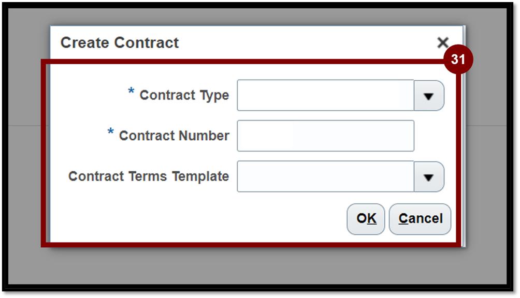The height and width of the screenshot is (298, 520).
Task: Click the Create Contract dialog title
Action: pos(120,42)
